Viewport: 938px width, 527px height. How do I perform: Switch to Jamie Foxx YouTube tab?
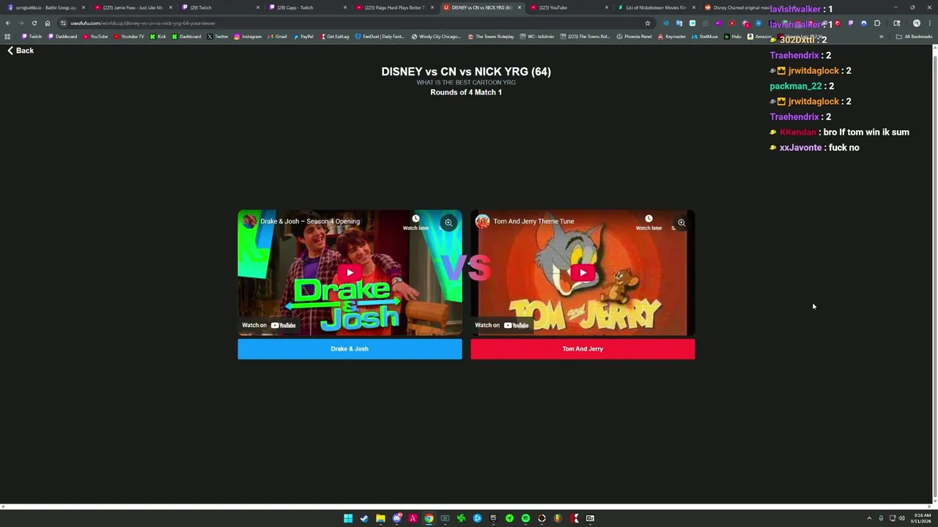pos(132,7)
